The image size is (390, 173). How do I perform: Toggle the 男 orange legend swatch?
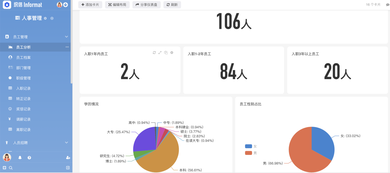[x=248, y=153]
